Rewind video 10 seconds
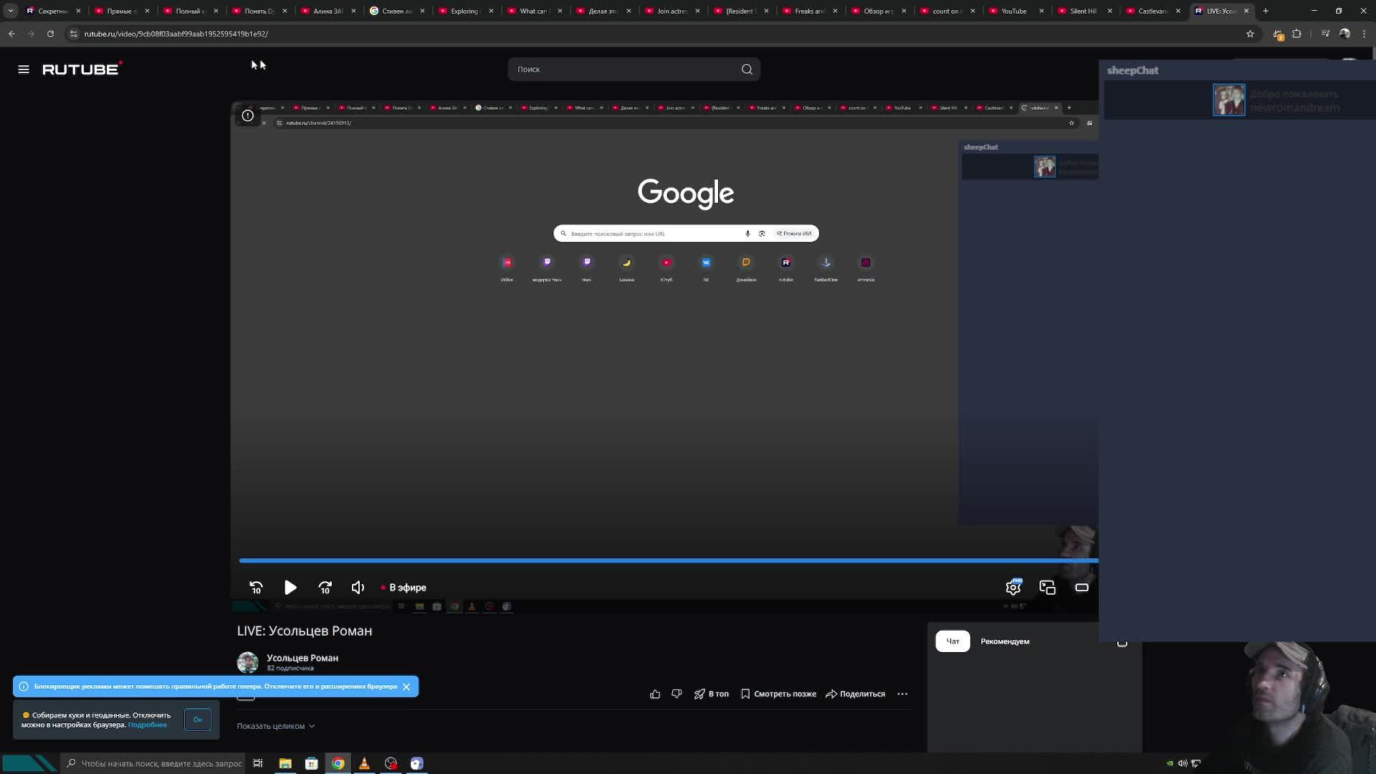 point(256,588)
